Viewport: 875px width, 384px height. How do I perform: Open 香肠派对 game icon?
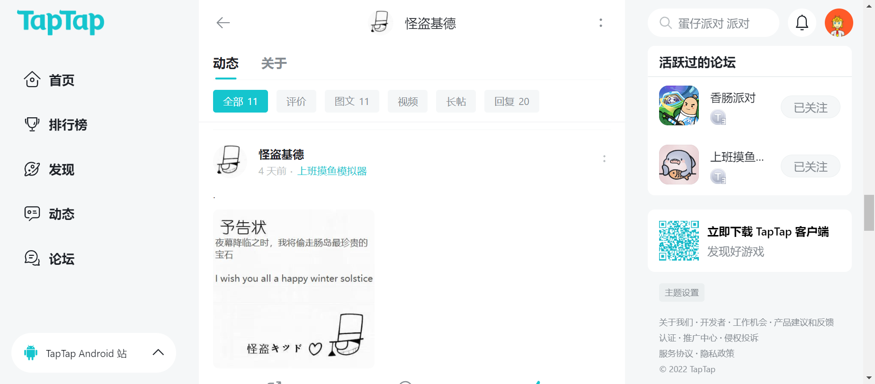(x=679, y=105)
